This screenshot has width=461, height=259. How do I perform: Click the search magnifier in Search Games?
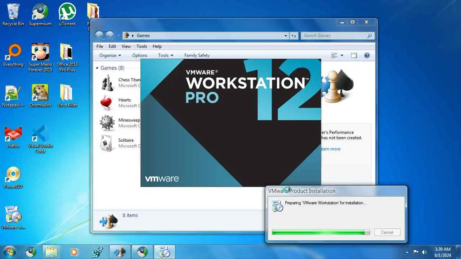click(x=370, y=36)
